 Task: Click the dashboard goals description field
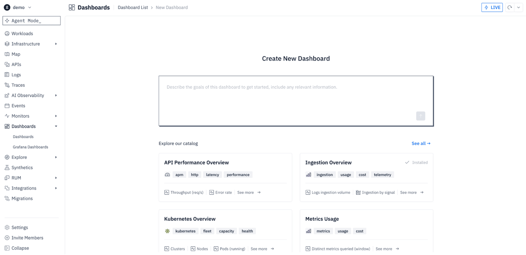click(x=296, y=101)
